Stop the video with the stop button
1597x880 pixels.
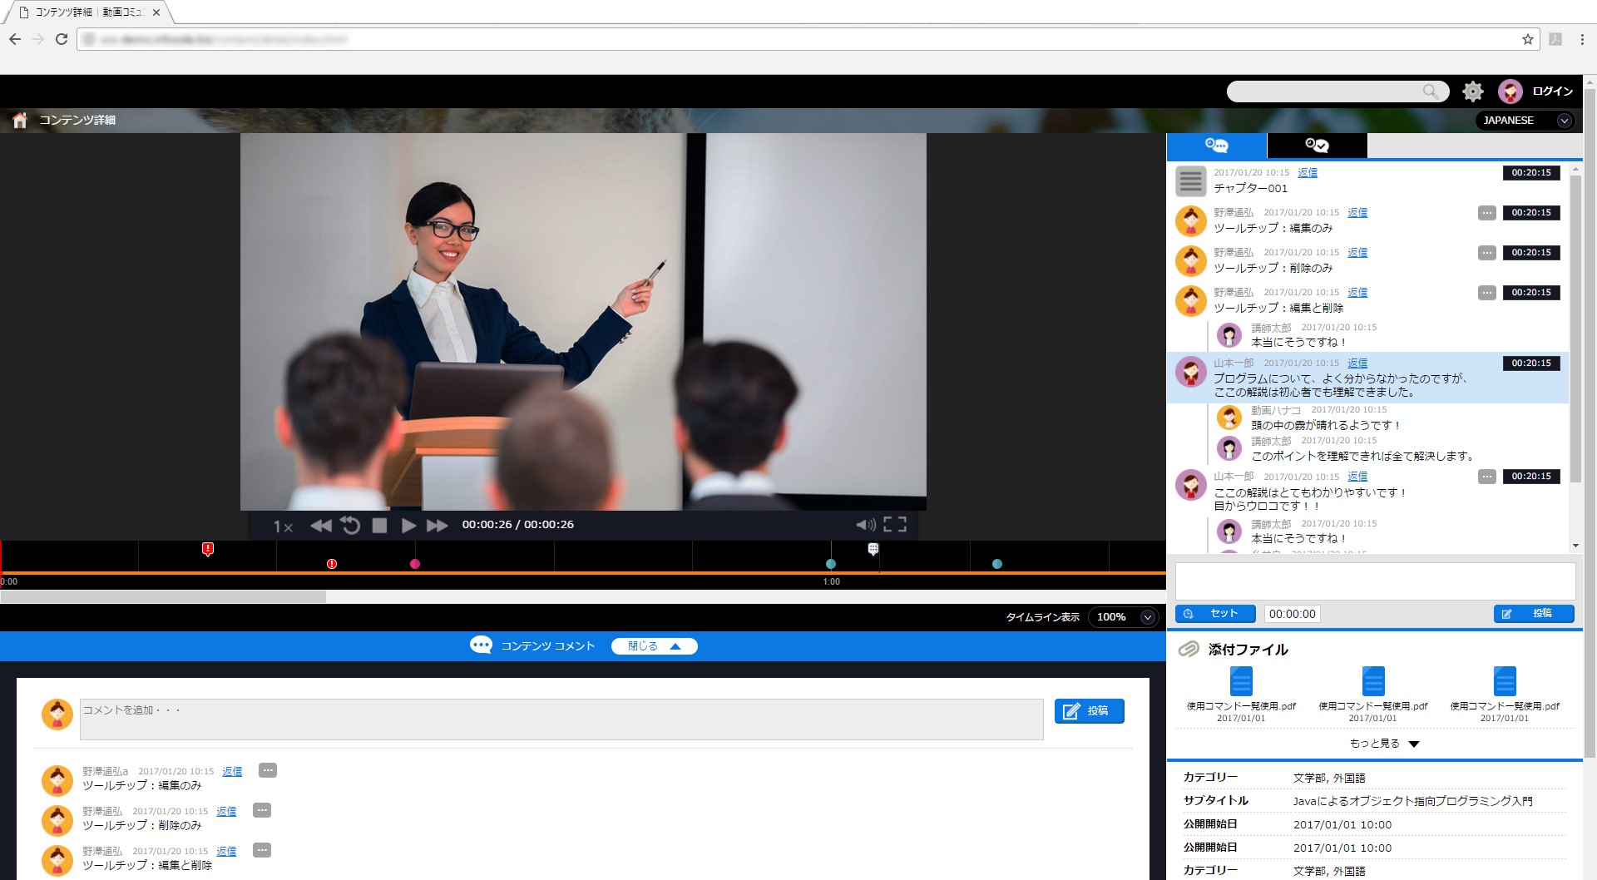point(379,526)
